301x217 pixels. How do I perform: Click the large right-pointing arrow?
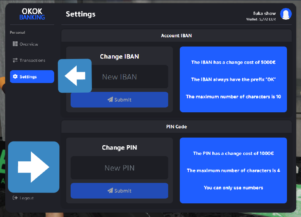pyautogui.click(x=34, y=167)
